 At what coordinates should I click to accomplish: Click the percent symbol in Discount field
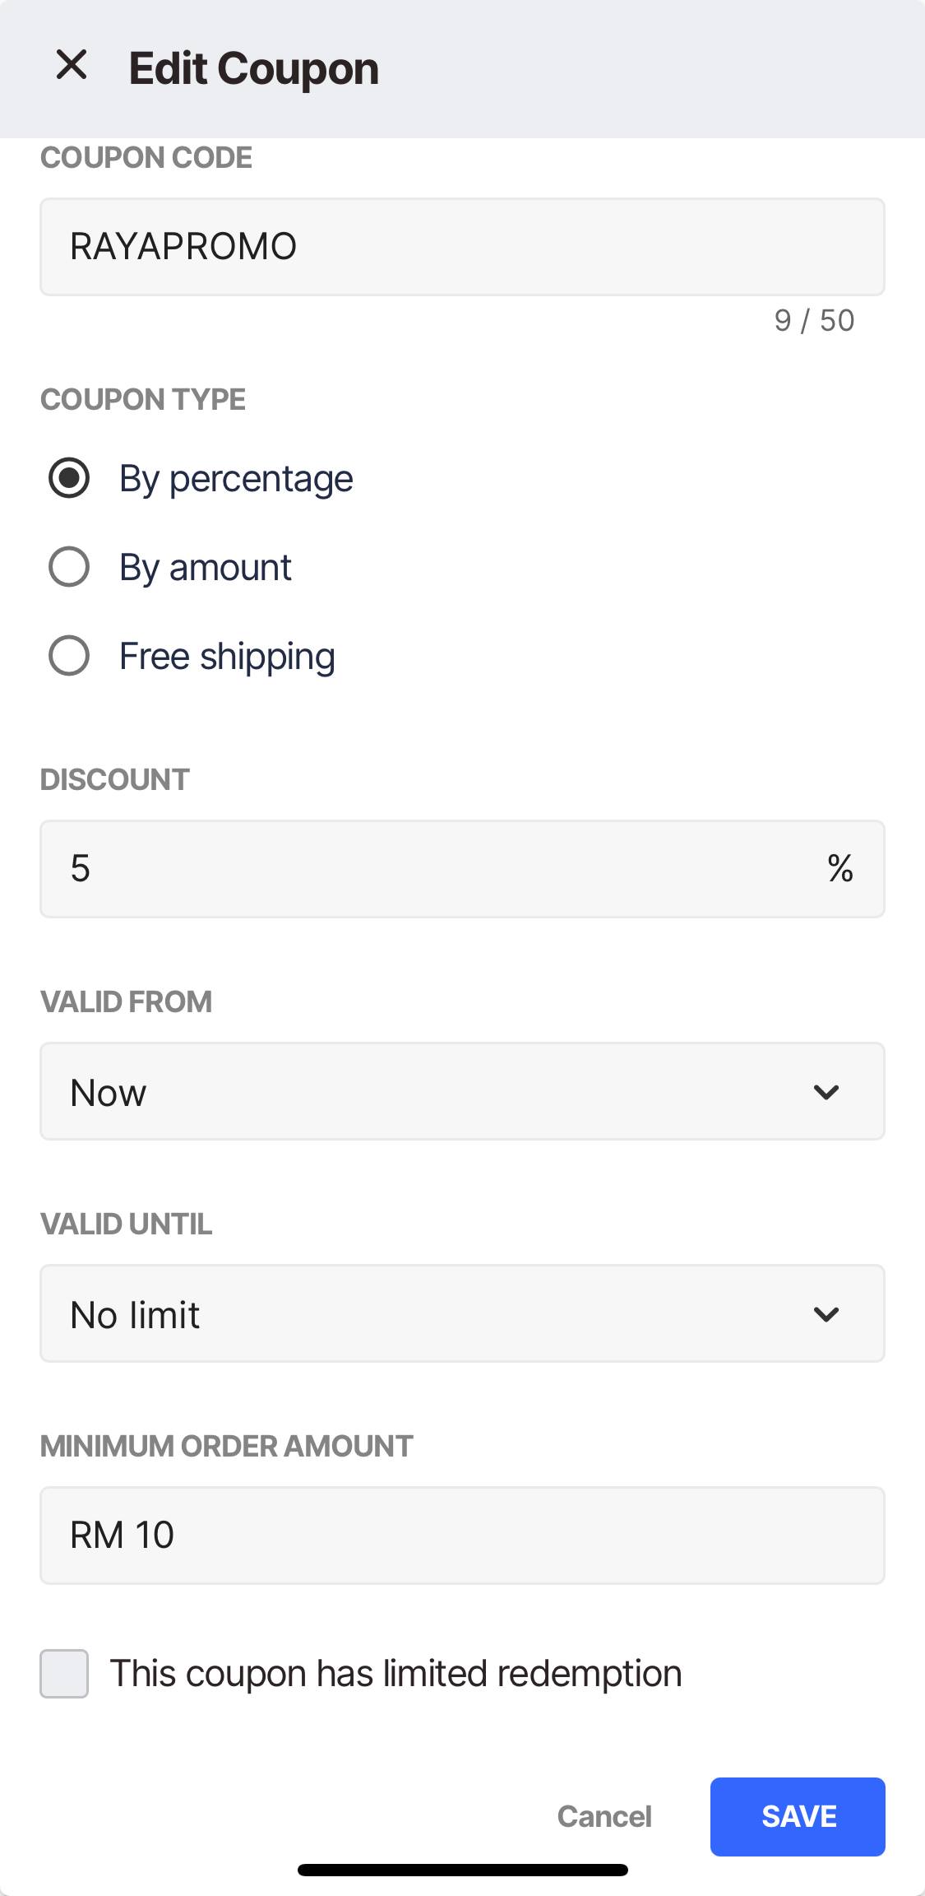point(840,868)
